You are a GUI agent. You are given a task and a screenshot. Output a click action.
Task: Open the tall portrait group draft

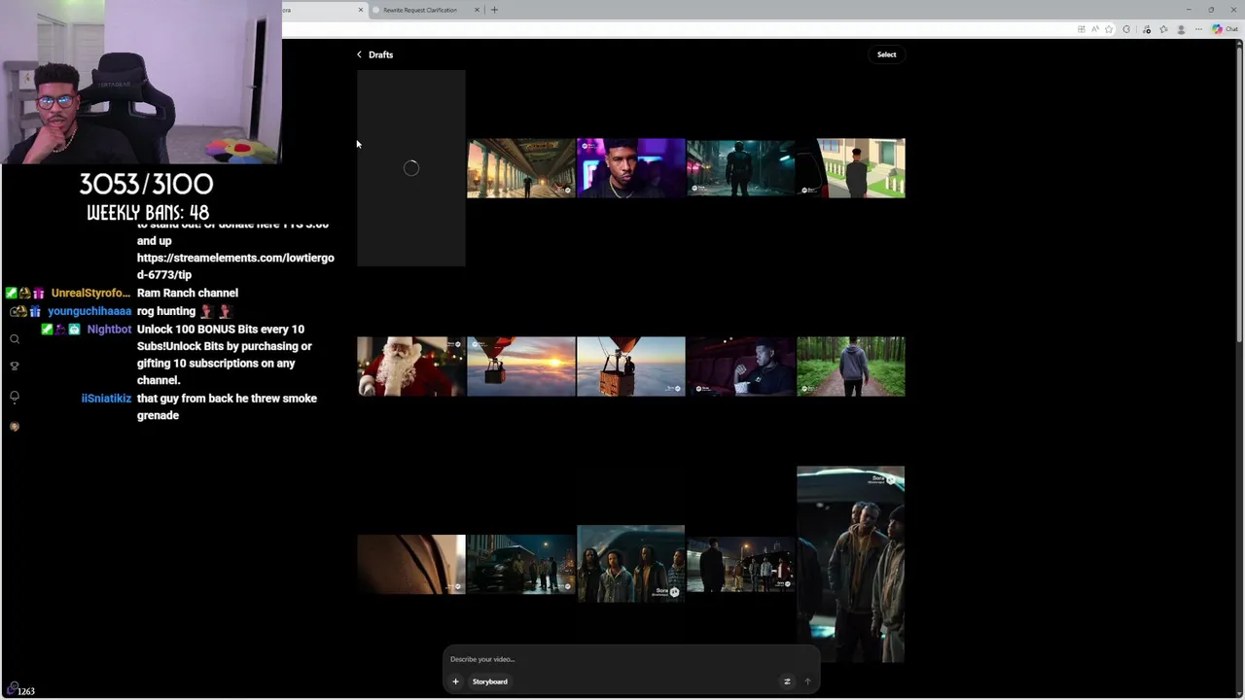(850, 564)
